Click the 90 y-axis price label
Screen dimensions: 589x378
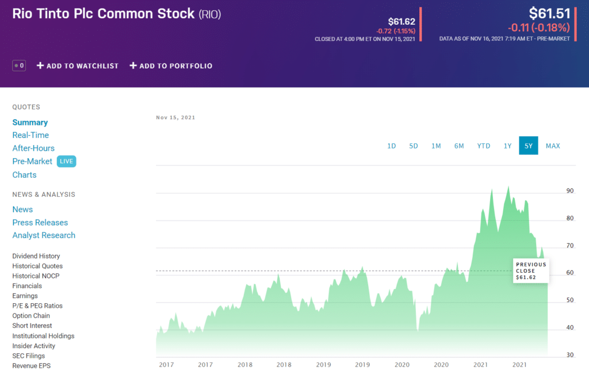pos(570,191)
